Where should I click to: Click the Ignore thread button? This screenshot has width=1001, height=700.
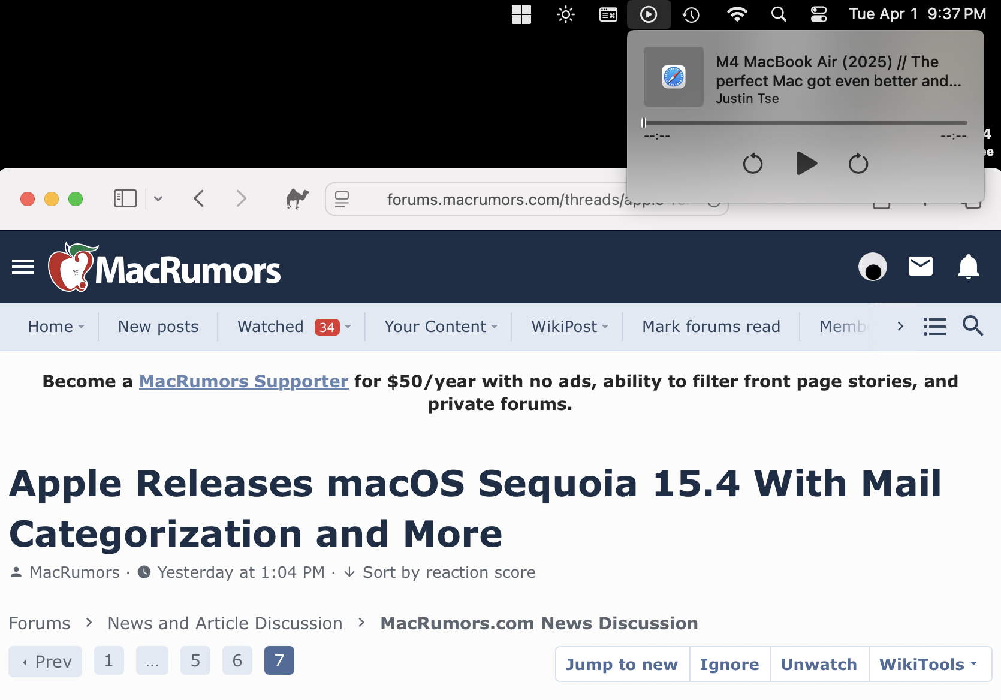click(x=729, y=664)
